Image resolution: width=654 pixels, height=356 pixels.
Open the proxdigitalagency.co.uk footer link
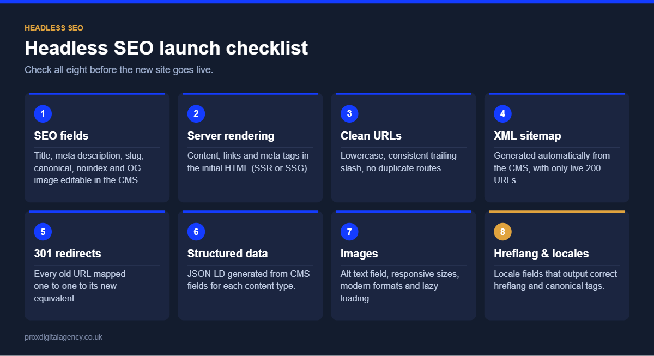coord(63,337)
